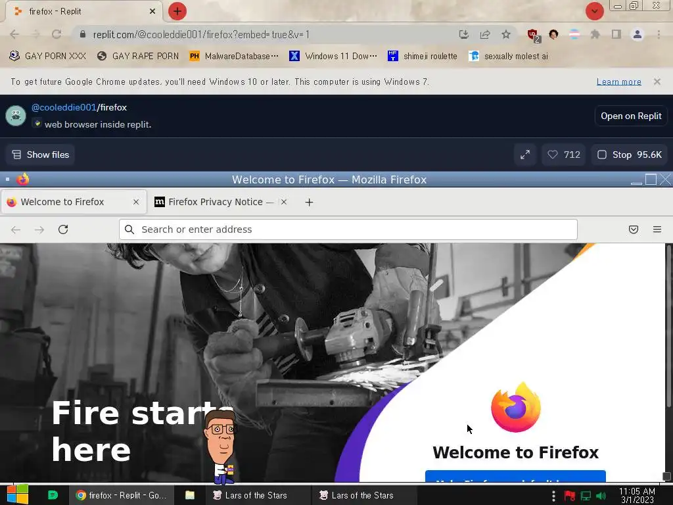Click the Firefox logo in title bar
The width and height of the screenshot is (673, 505).
[x=23, y=179]
